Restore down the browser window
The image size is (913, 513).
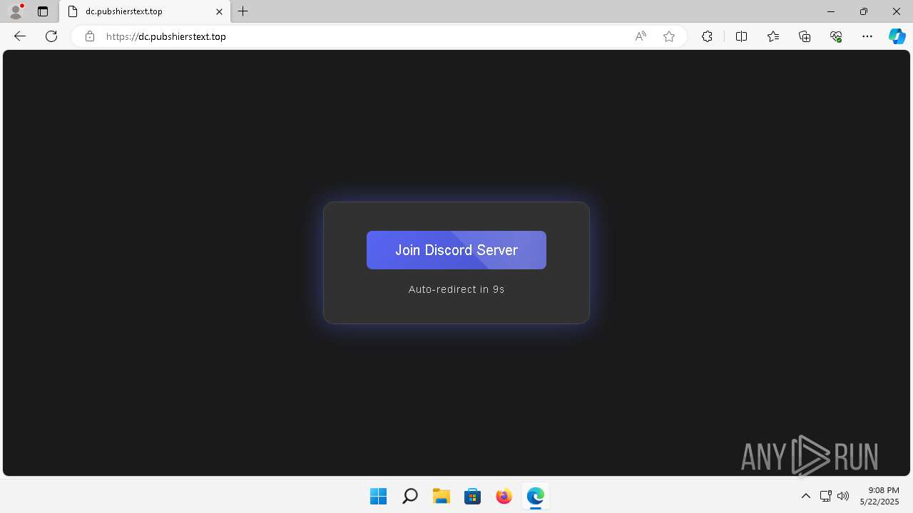864,11
